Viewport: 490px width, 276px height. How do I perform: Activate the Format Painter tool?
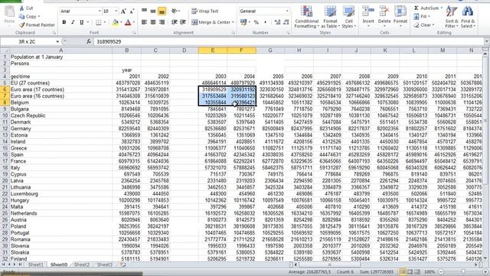point(37,25)
